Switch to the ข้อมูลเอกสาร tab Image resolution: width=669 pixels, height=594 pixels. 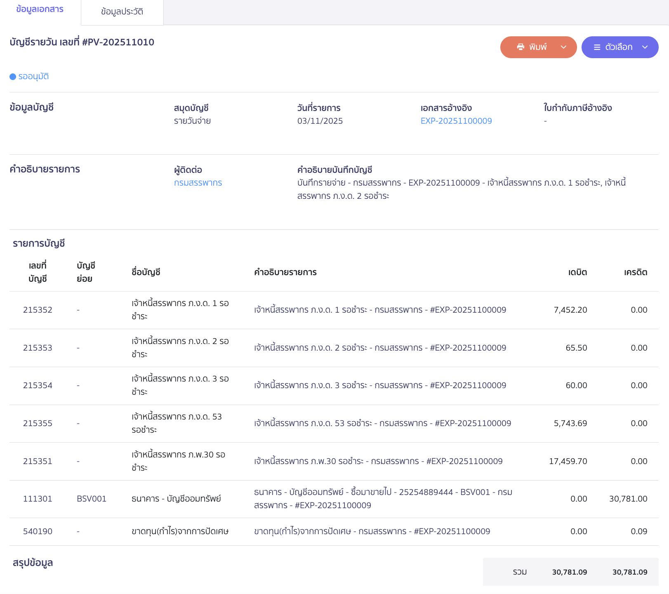click(40, 9)
